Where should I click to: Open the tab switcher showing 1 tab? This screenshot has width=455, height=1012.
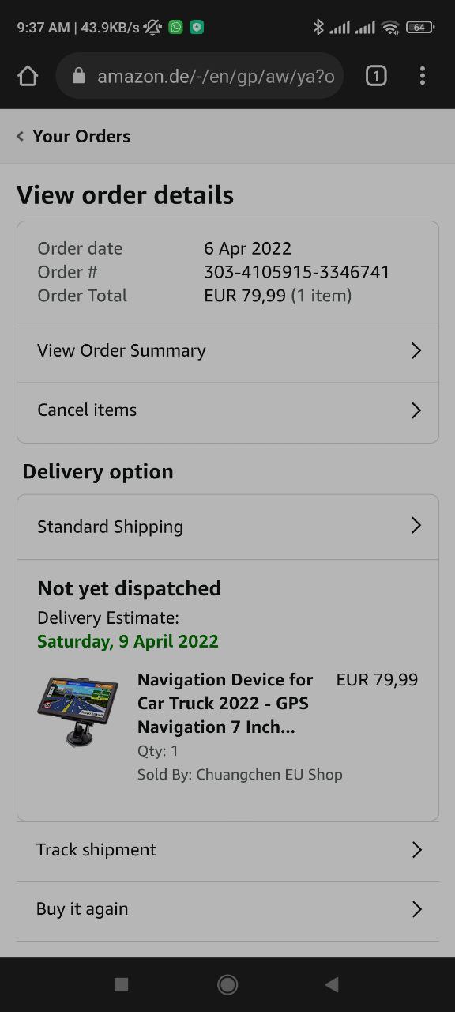point(376,76)
